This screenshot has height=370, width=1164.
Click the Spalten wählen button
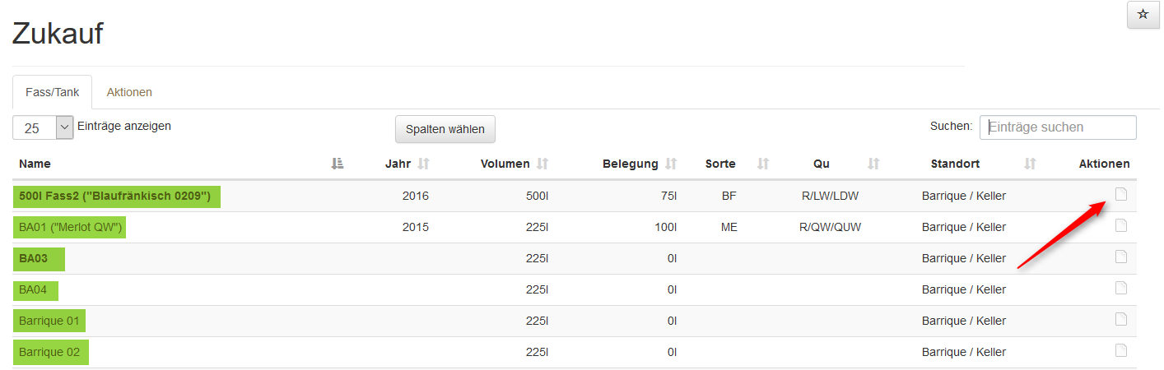pos(445,129)
